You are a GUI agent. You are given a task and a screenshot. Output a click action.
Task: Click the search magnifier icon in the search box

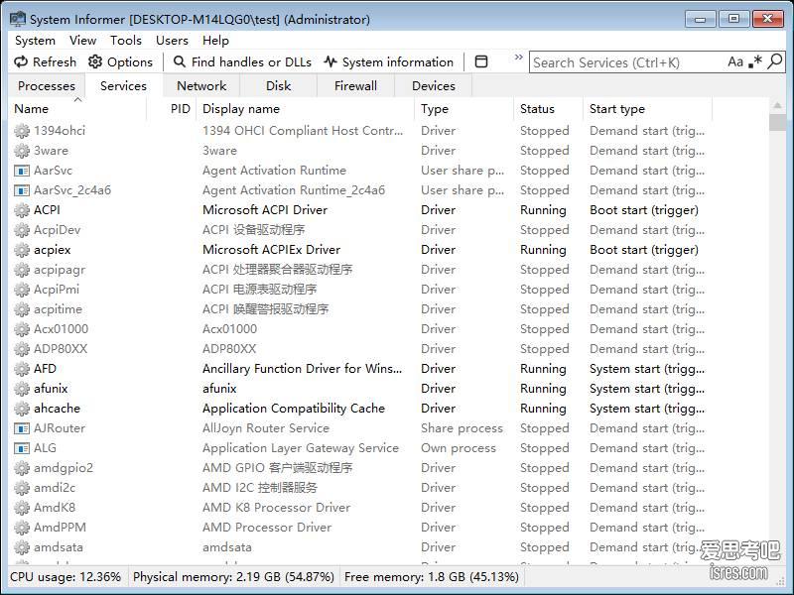(x=775, y=61)
